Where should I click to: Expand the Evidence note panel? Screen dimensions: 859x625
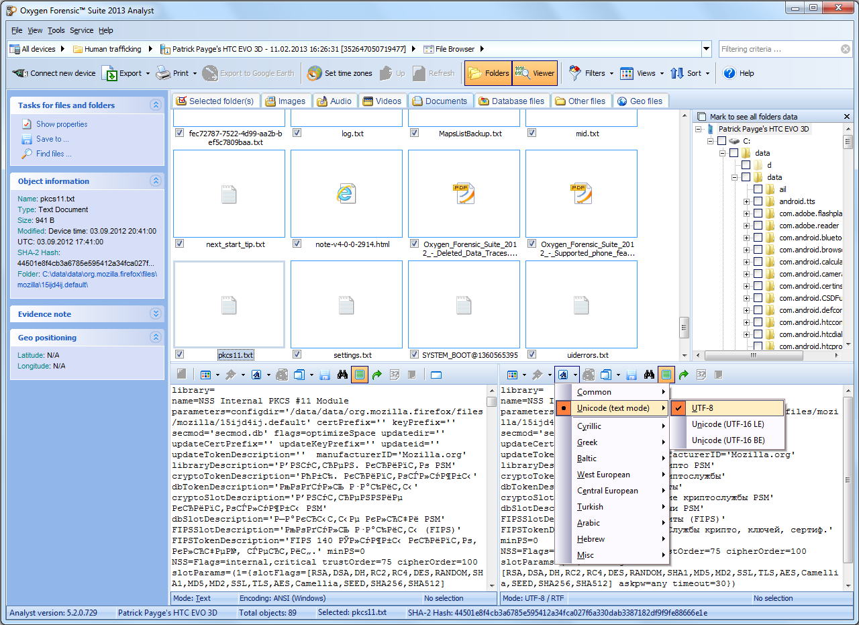point(156,314)
